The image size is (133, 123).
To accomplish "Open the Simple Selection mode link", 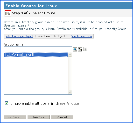I will pyautogui.click(x=81, y=36).
